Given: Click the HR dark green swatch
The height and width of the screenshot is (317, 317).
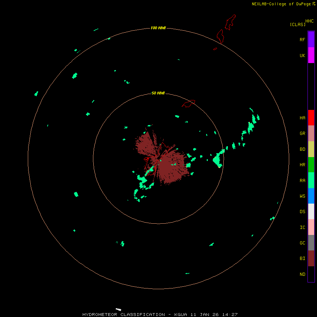Looking at the screenshot, I should click(311, 165).
